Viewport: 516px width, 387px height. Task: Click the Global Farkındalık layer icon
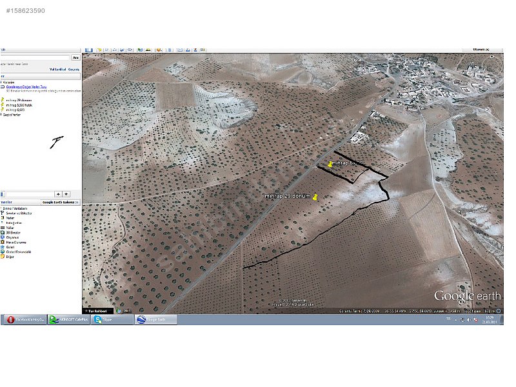coord(3,252)
